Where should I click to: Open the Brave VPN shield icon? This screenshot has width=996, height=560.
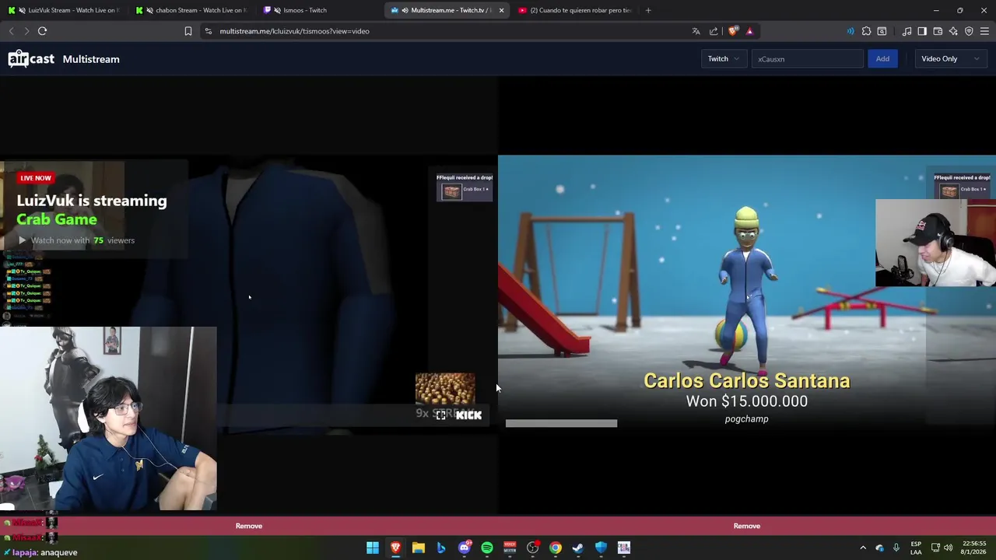pos(969,31)
